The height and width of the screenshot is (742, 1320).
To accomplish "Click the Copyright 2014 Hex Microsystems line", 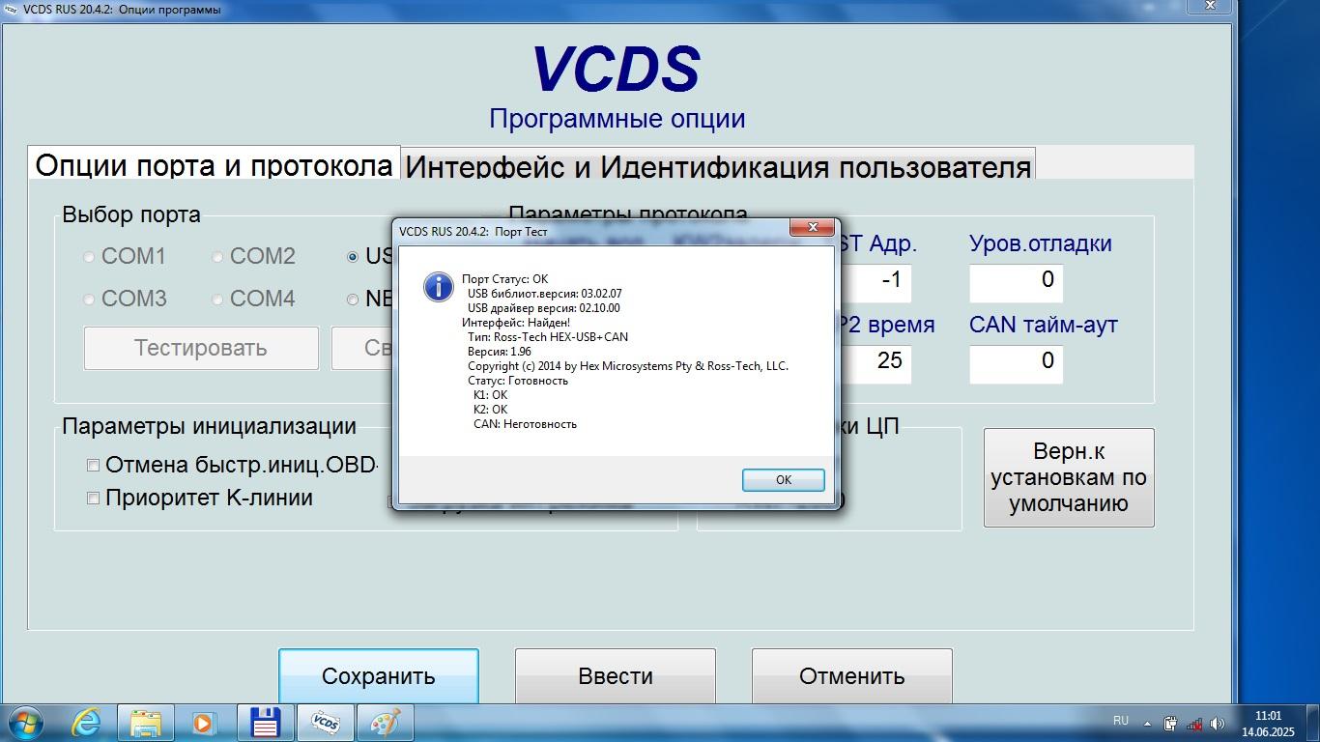I will [x=628, y=366].
